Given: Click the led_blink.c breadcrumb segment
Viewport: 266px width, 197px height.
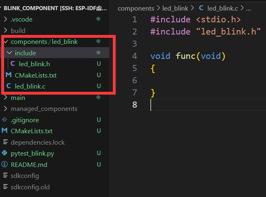Looking at the screenshot, I should point(223,8).
